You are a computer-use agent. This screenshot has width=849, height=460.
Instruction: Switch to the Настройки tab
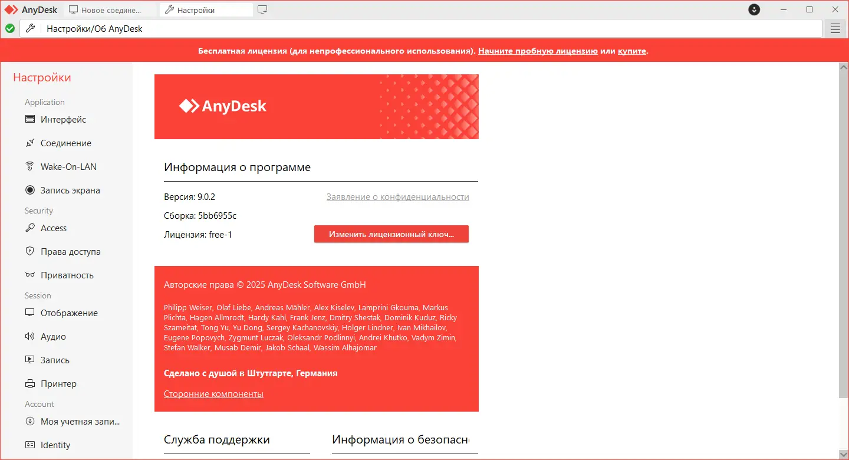tap(206, 9)
